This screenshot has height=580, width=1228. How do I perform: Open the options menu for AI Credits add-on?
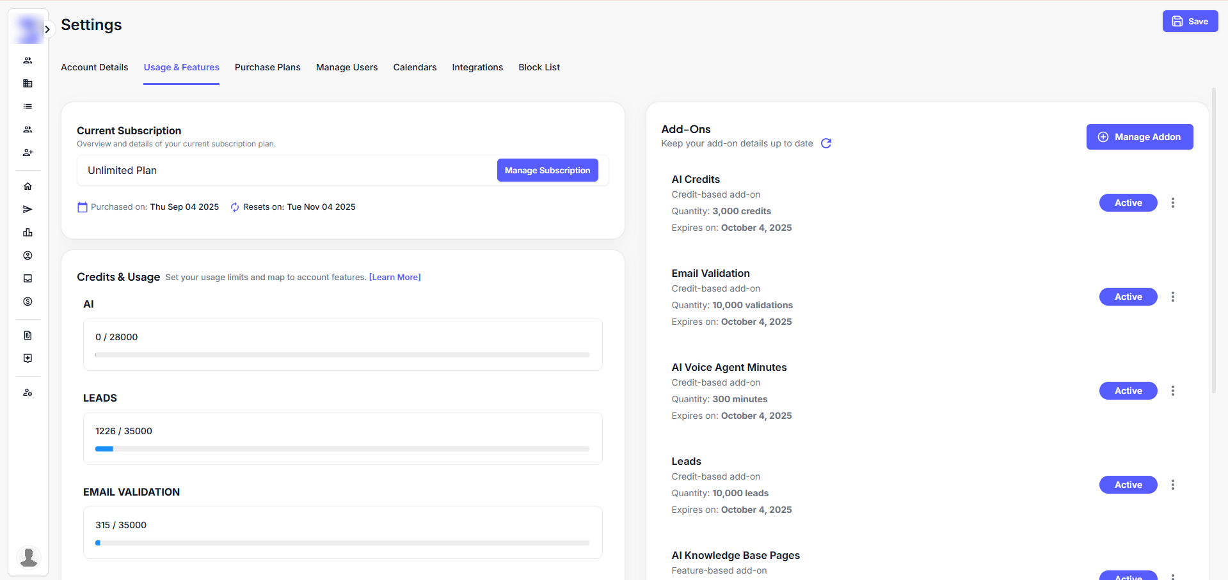coord(1172,203)
